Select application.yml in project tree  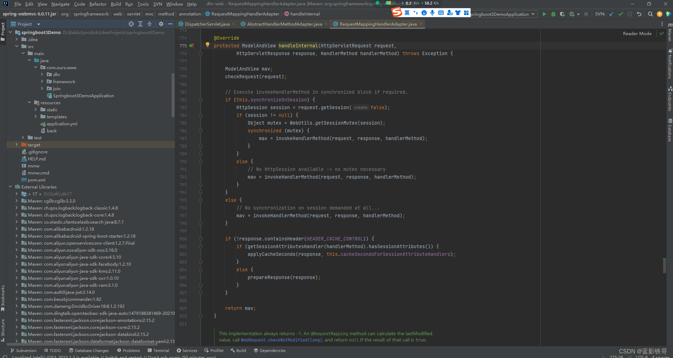click(62, 124)
